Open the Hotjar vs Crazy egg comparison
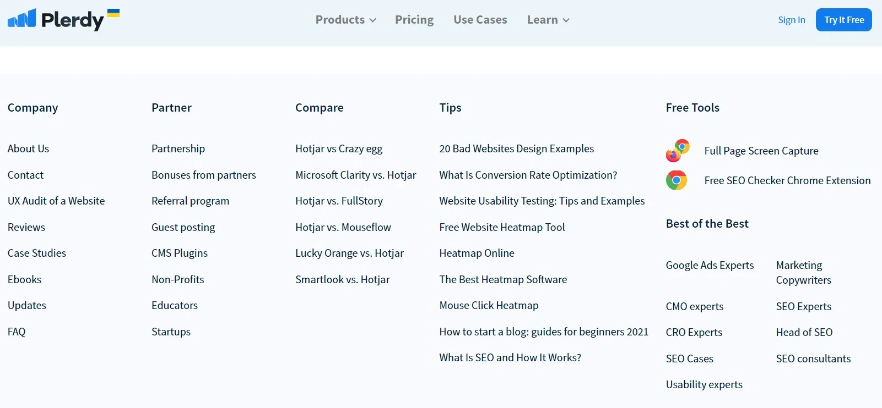Image resolution: width=882 pixels, height=408 pixels. [339, 148]
